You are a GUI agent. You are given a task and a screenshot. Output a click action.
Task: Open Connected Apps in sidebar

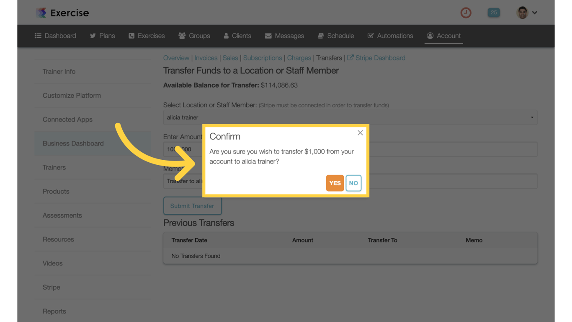coord(93,119)
